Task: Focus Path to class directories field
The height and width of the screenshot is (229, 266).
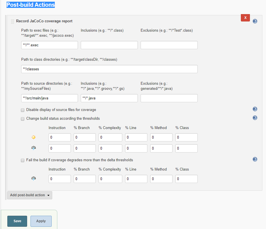Action: (x=109, y=69)
